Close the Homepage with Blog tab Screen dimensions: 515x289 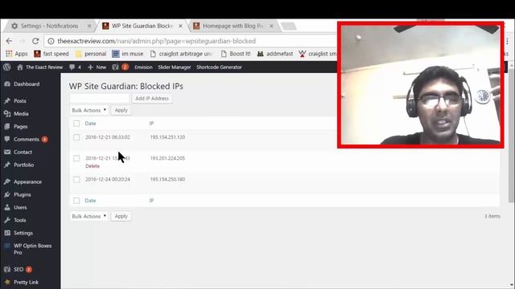[271, 26]
